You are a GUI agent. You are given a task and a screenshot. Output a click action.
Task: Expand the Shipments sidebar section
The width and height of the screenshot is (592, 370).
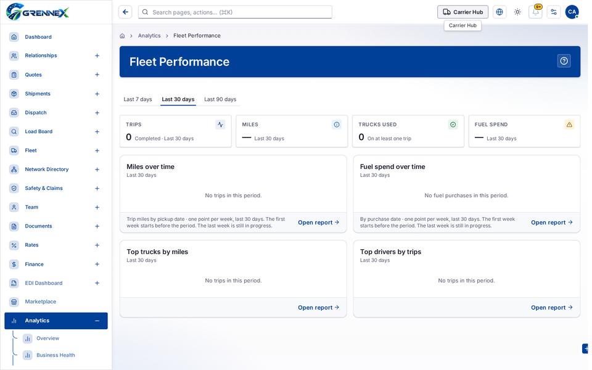click(x=97, y=94)
